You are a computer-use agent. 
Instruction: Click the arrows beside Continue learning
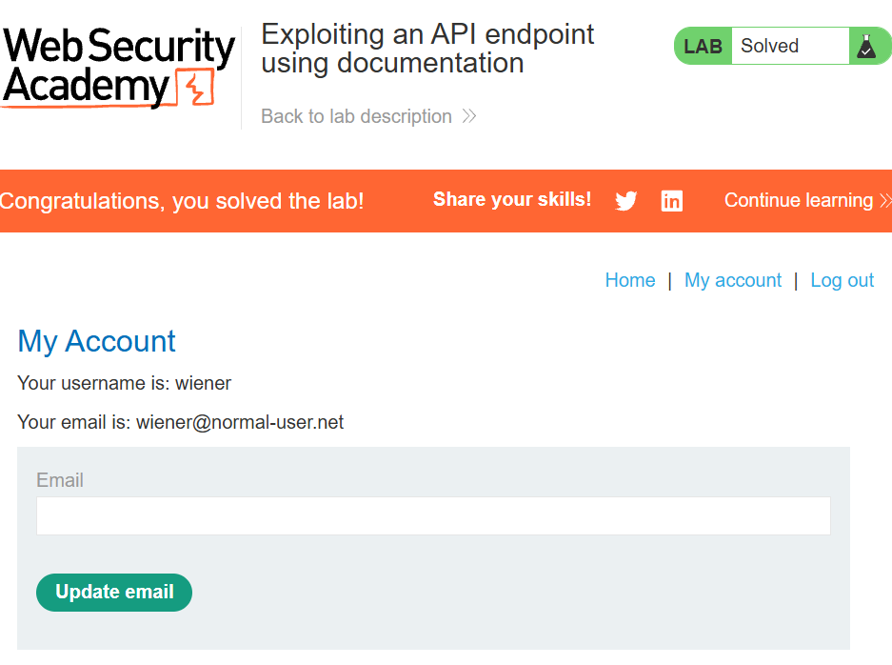(x=885, y=201)
